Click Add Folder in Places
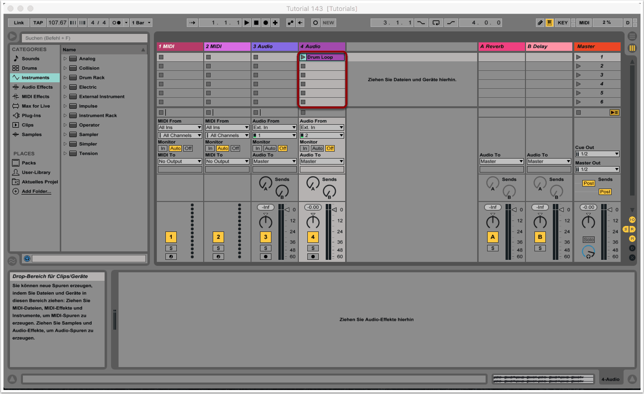Image resolution: width=644 pixels, height=394 pixels. coord(36,192)
